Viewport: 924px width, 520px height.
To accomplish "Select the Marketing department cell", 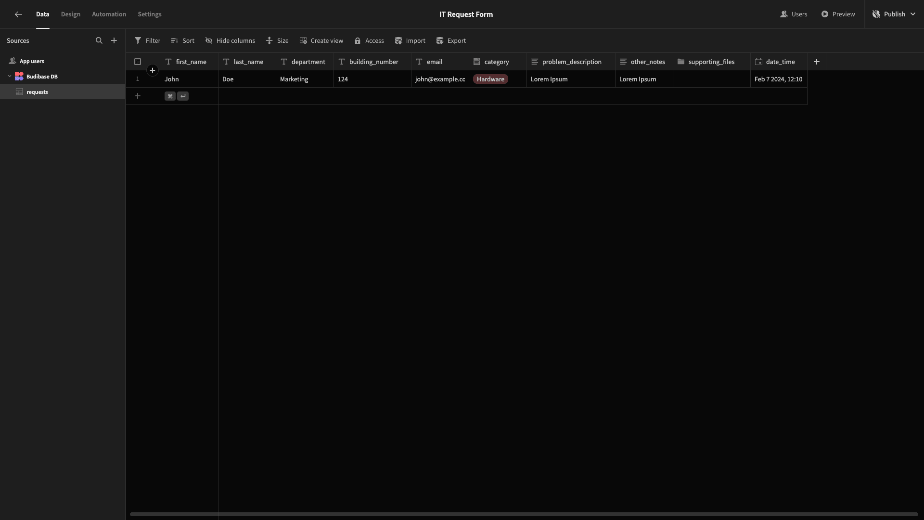I will 305,79.
